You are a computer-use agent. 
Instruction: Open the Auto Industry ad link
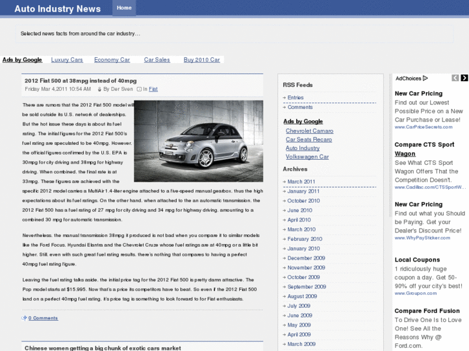(x=303, y=148)
